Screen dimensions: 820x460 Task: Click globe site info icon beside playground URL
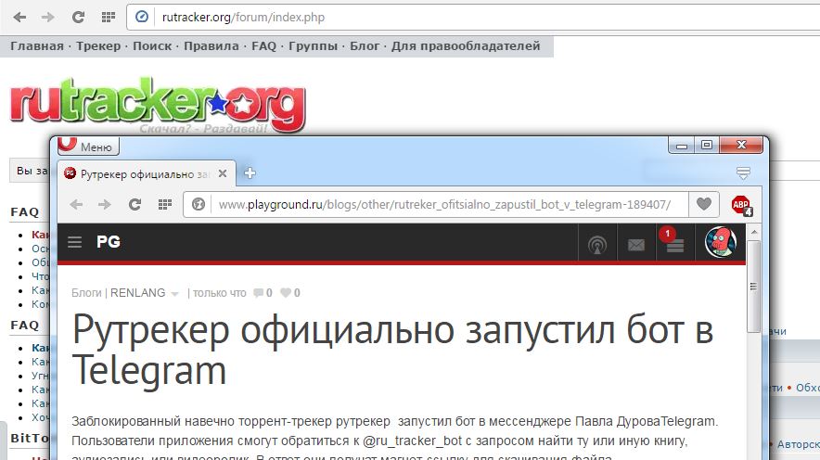point(199,204)
